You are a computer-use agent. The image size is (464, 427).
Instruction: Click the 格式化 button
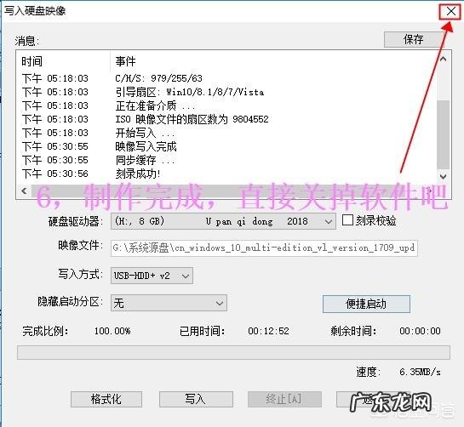106,399
